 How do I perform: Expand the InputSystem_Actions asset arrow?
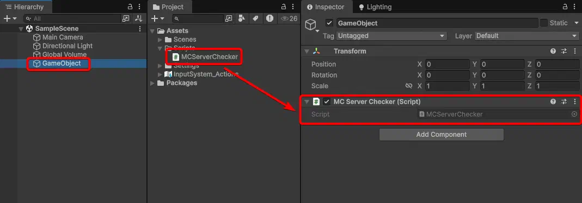160,74
